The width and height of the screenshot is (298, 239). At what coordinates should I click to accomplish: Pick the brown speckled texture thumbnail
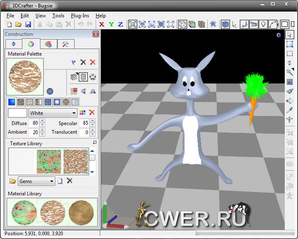point(76,161)
